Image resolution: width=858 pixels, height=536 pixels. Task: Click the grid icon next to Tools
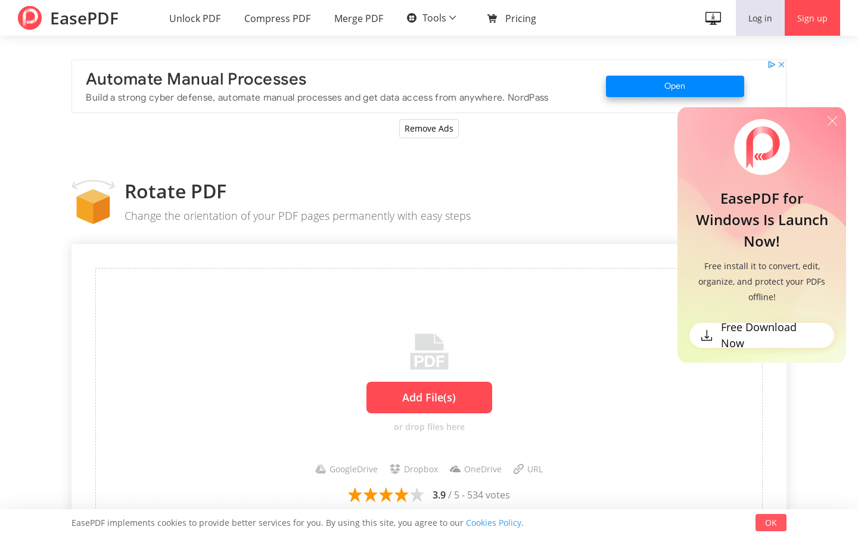[x=411, y=17]
